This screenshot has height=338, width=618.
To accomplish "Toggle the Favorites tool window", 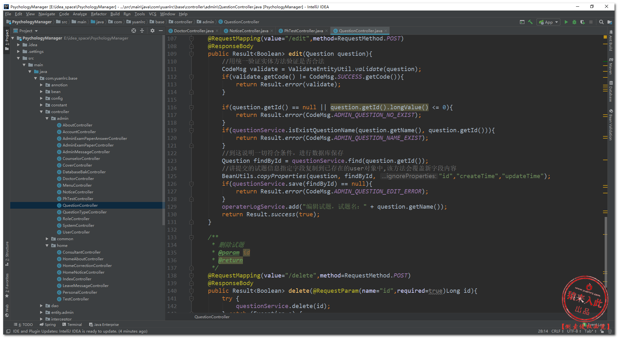I will coord(7,284).
